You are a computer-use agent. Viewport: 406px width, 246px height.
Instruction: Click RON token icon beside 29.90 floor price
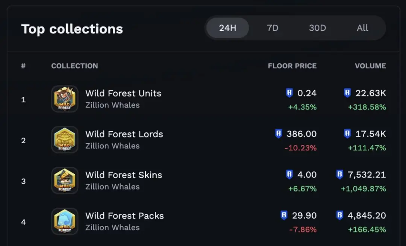point(284,215)
